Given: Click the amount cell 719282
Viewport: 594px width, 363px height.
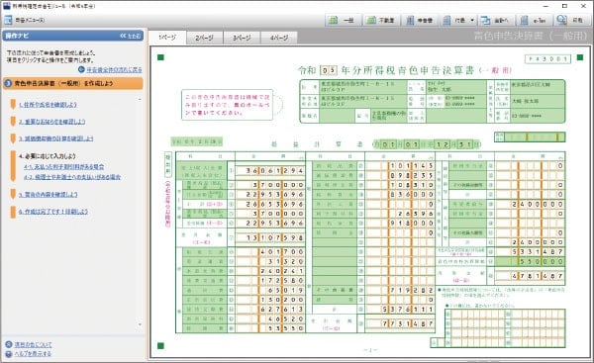Looking at the screenshot, I should click(400, 291).
